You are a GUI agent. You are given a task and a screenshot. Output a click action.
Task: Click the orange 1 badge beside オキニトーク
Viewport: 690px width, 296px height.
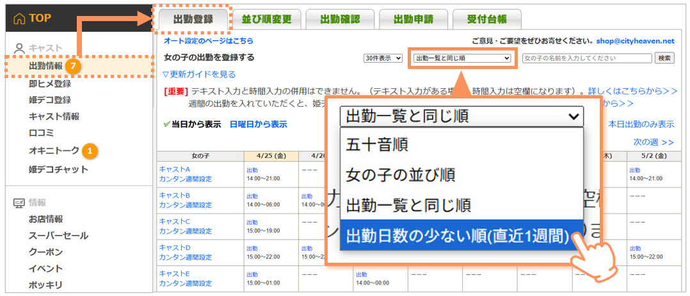[90, 151]
